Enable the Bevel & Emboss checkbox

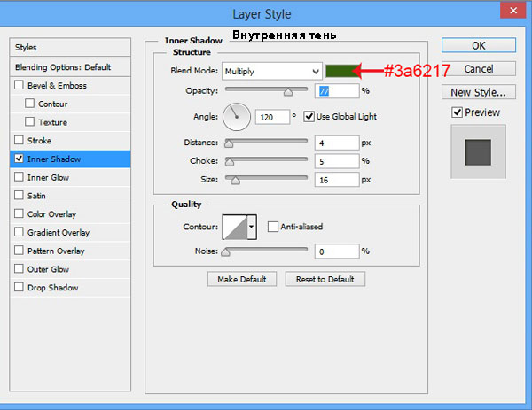19,85
